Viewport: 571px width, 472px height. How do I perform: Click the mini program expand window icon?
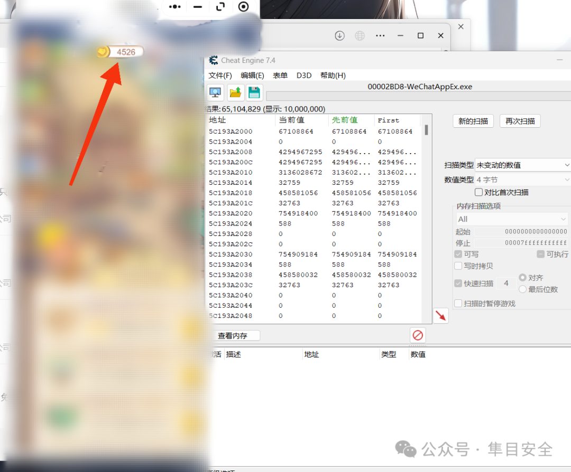220,6
